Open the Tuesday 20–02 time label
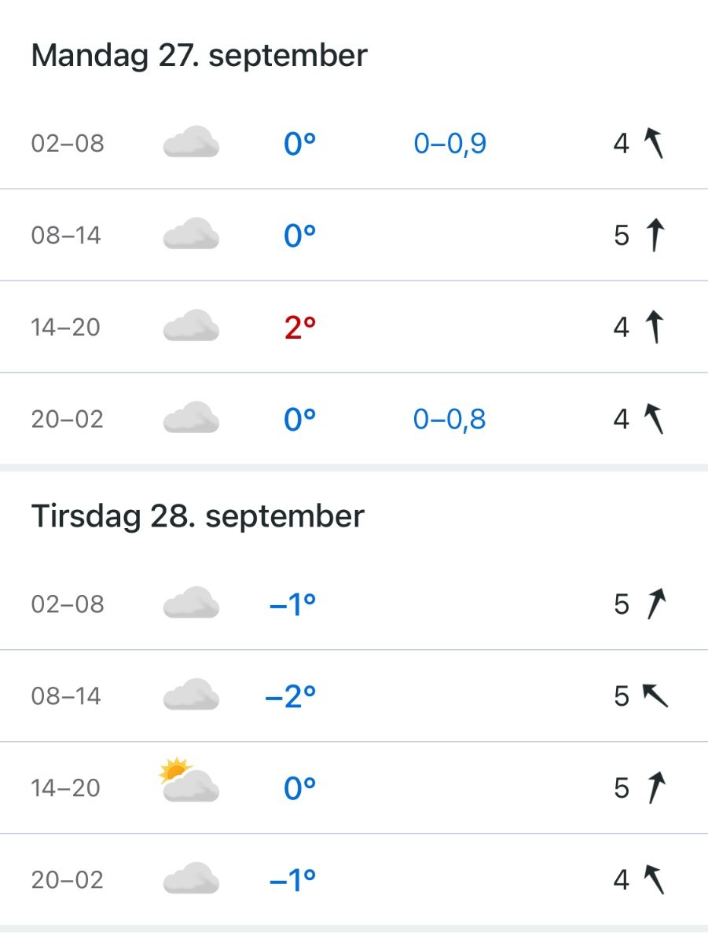The width and height of the screenshot is (708, 943). pyautogui.click(x=68, y=880)
